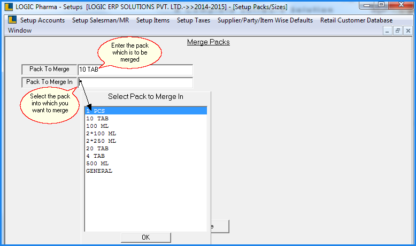Image resolution: width=416 pixels, height=246 pixels.
Task: Restore down the inner child window
Action: [397, 31]
